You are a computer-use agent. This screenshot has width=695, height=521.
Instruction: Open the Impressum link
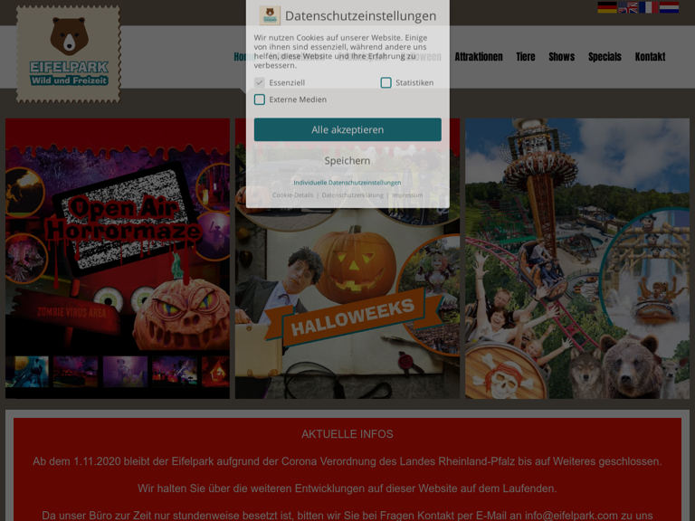[407, 195]
